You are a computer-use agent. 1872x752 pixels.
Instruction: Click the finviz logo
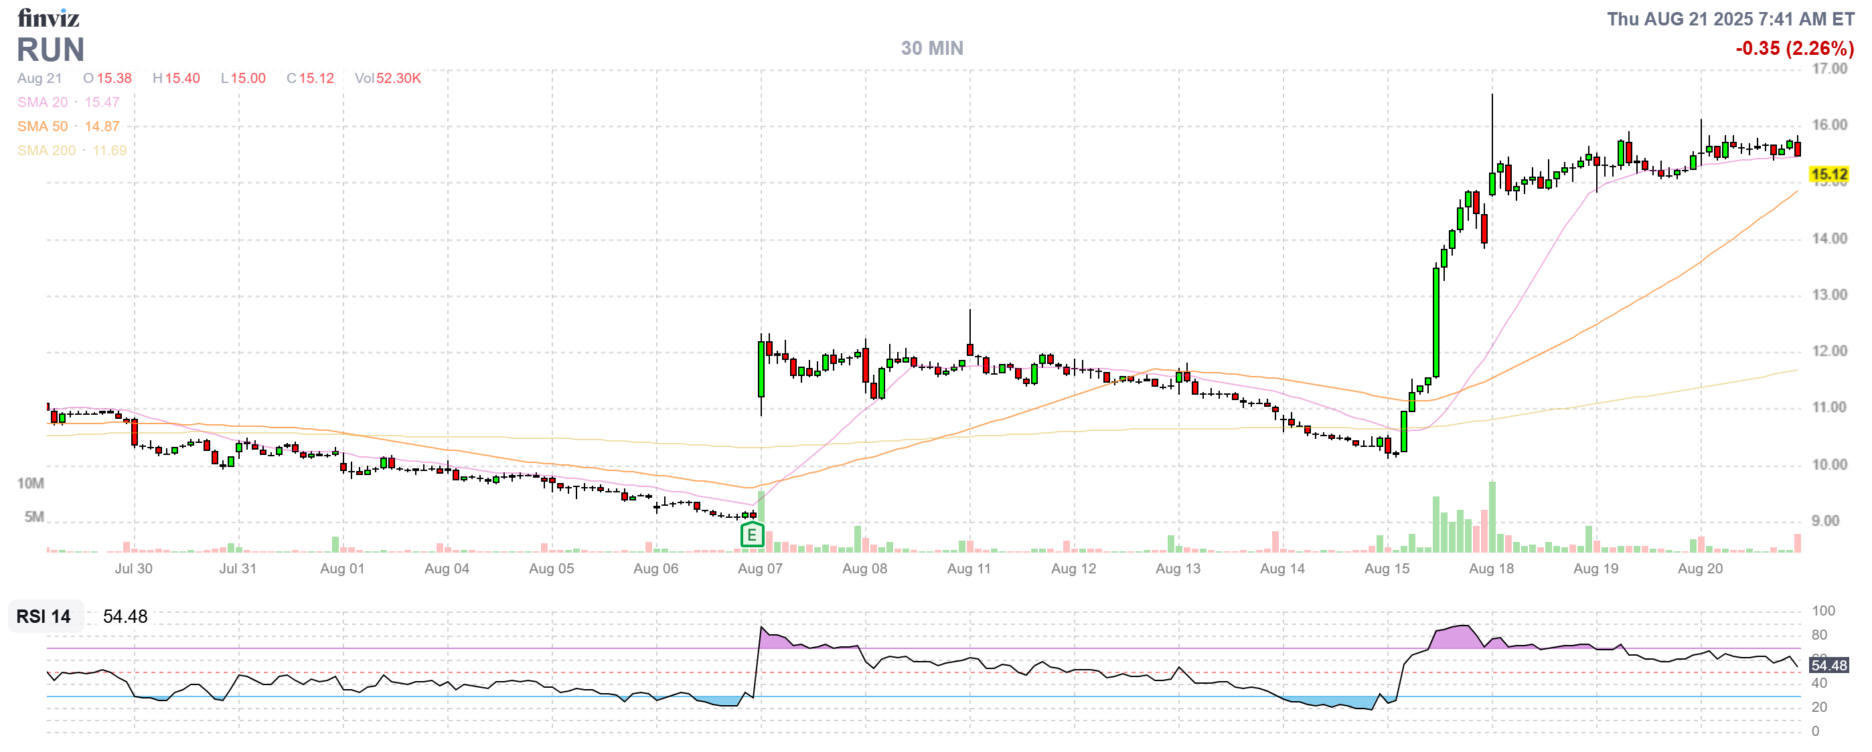coord(48,17)
